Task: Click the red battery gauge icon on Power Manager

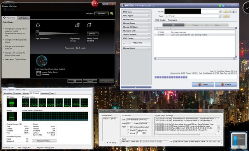Action: 95,4
